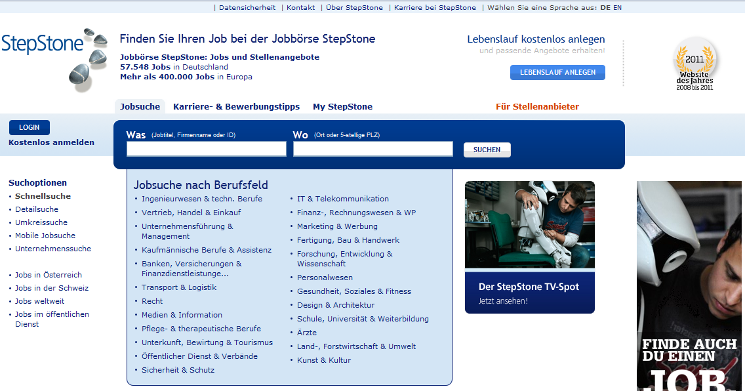Go to Für Stellenanbieter section
Image resolution: width=745 pixels, height=391 pixels.
(537, 106)
